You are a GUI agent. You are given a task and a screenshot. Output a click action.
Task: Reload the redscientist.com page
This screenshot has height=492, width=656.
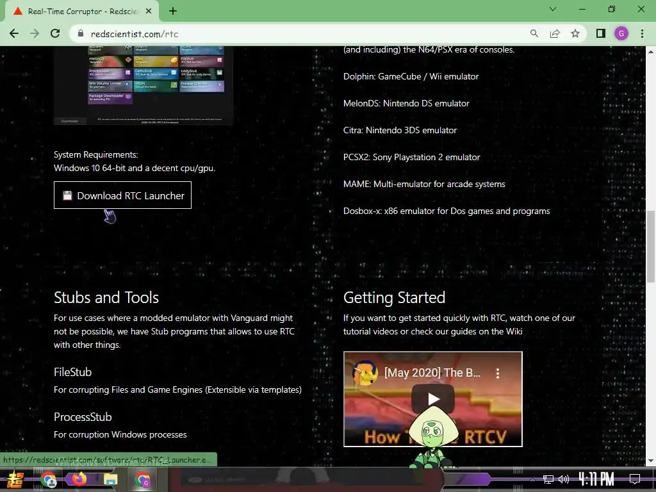coord(55,33)
